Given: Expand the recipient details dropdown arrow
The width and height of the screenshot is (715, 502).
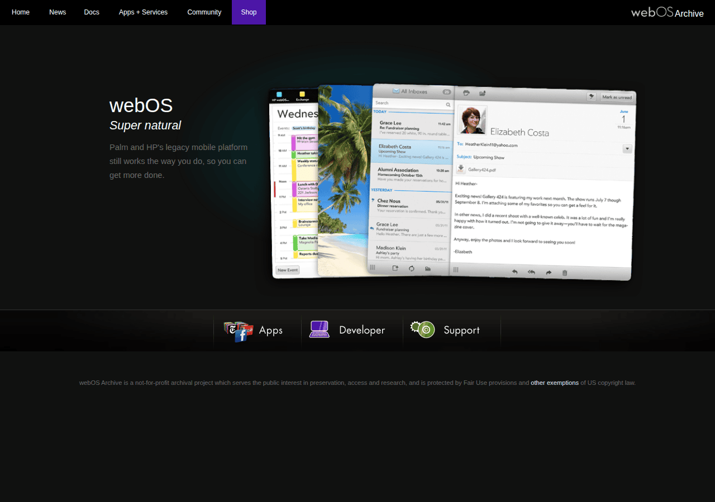Looking at the screenshot, I should 627,149.
